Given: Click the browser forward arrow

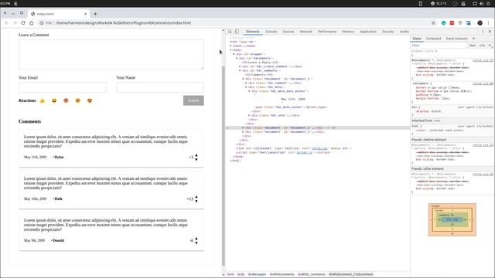Looking at the screenshot, I should [15, 23].
